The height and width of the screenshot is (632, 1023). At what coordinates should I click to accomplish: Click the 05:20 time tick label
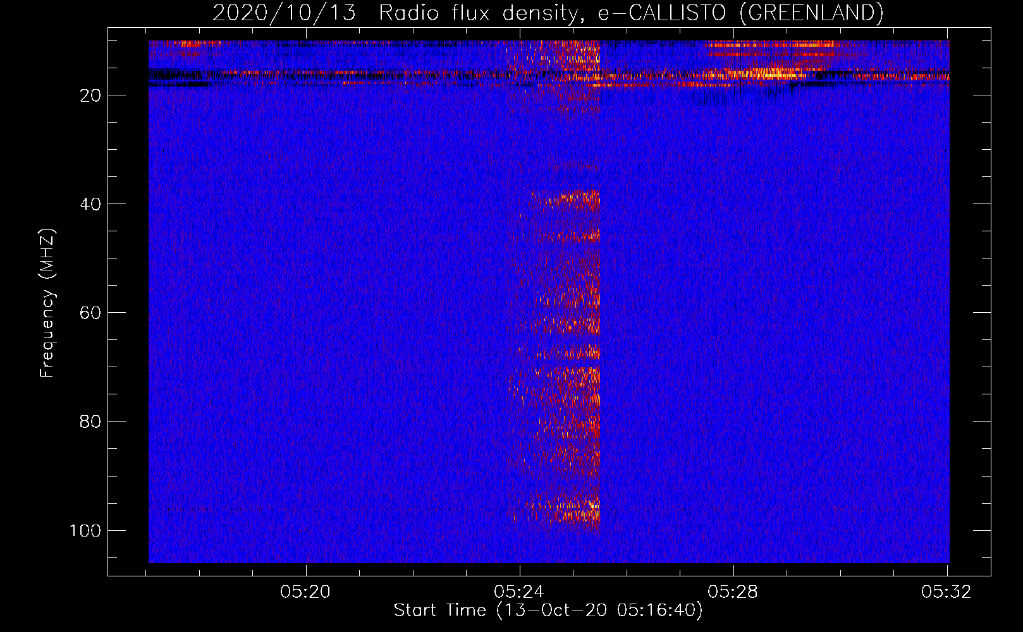coord(306,592)
